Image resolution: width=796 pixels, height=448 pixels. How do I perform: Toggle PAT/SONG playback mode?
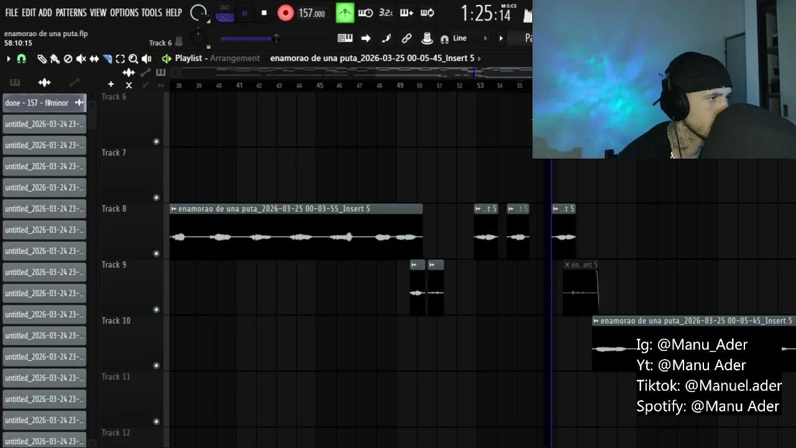click(x=225, y=13)
